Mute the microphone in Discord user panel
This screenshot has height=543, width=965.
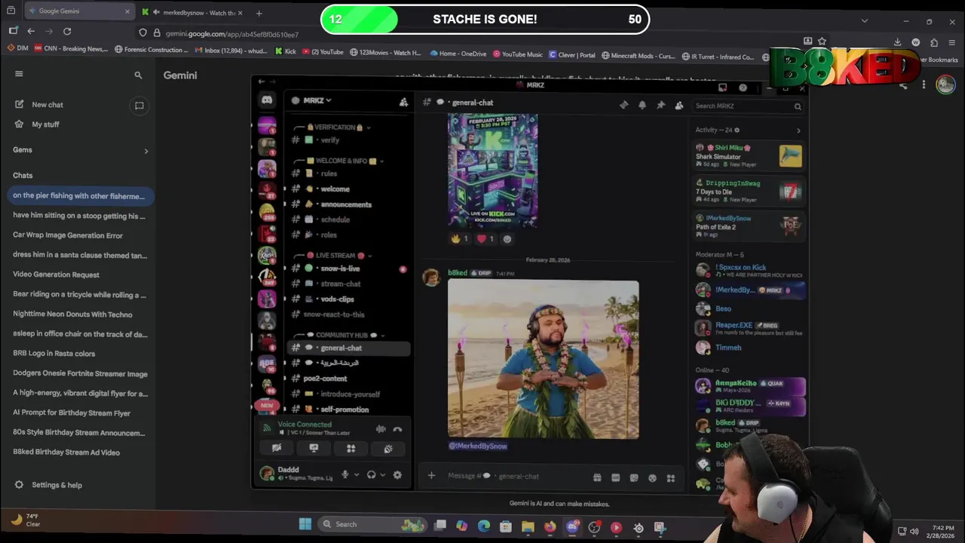click(345, 474)
